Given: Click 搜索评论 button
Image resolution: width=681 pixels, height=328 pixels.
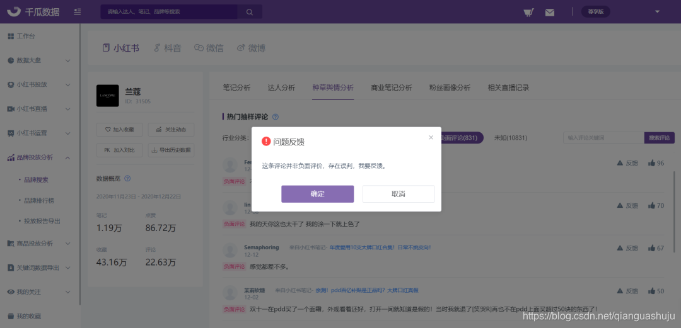Looking at the screenshot, I should [660, 138].
